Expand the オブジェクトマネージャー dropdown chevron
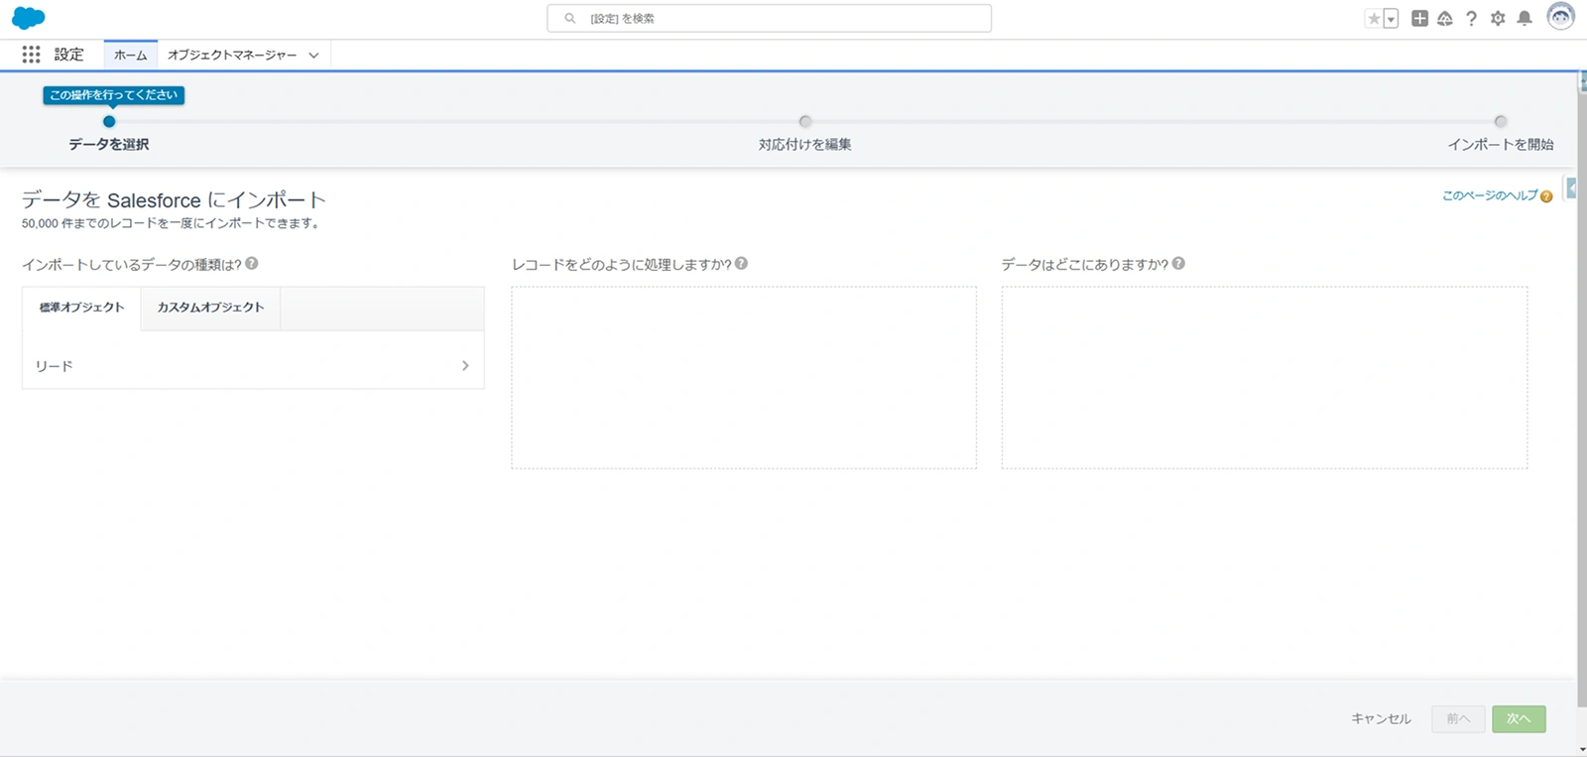Viewport: 1587px width, 757px height. click(313, 56)
